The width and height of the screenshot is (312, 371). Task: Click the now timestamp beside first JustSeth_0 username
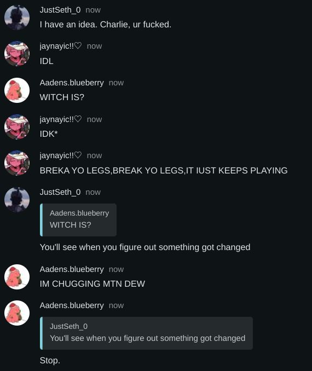pos(93,10)
